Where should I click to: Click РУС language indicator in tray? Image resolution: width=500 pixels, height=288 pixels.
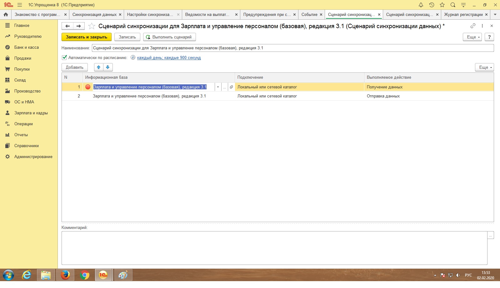(x=468, y=275)
